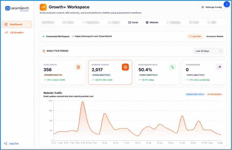Click the 13 Jul axis label
The width and height of the screenshot is (232, 150).
click(104, 143)
